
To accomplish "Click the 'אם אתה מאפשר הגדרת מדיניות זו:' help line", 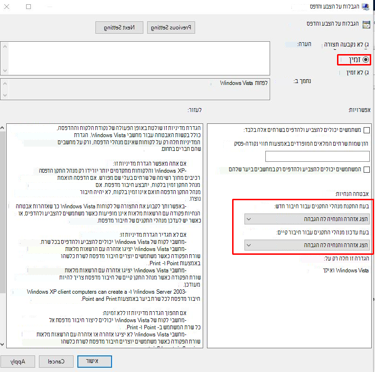I will tap(150, 164).
